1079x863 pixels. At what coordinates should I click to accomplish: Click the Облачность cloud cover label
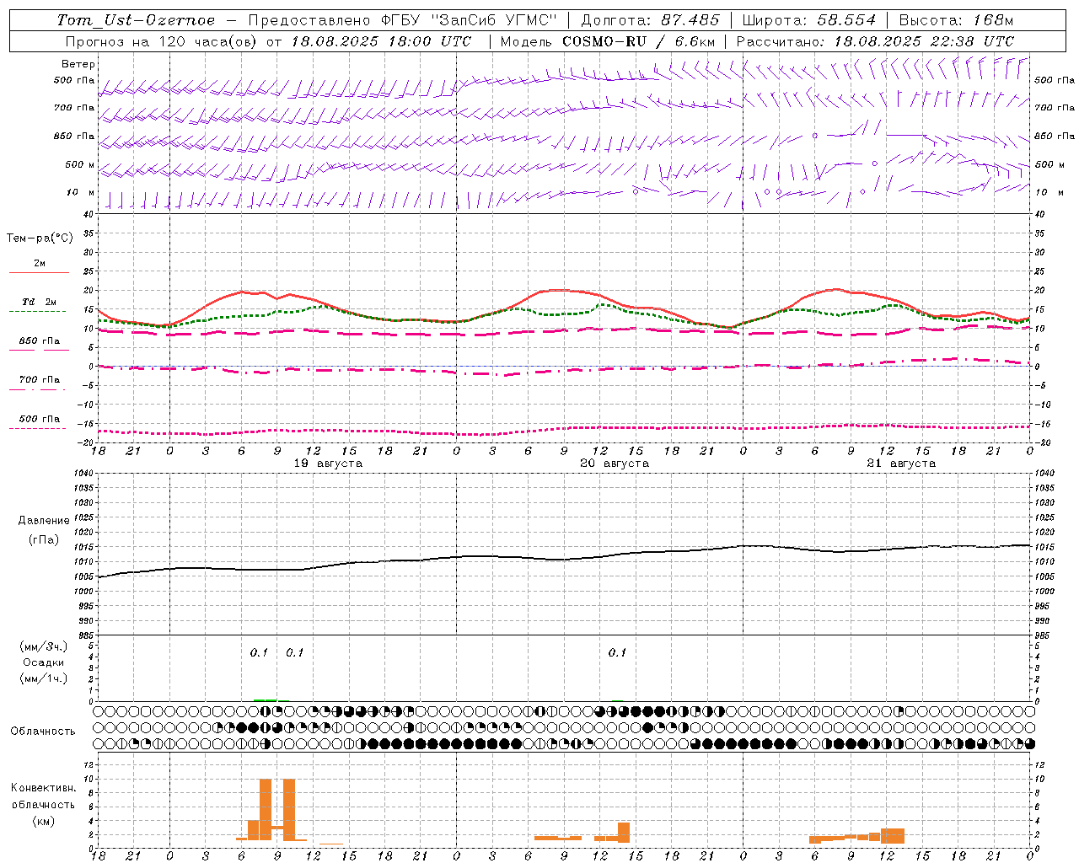coord(43,732)
